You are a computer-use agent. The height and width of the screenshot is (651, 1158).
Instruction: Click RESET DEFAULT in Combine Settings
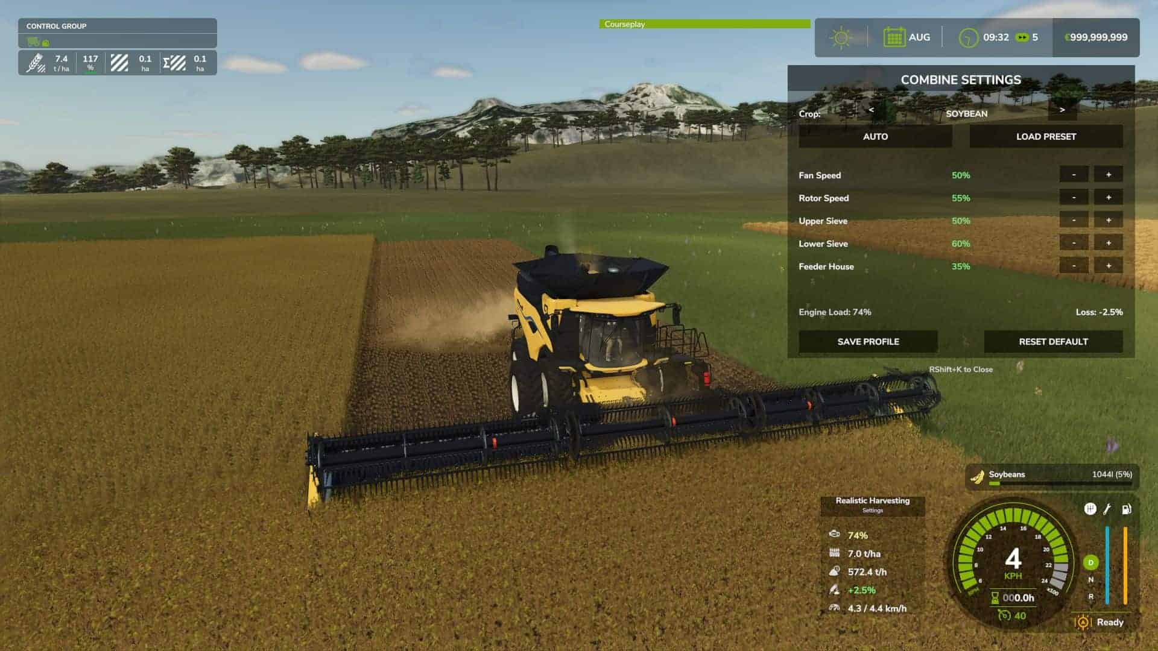click(1053, 341)
